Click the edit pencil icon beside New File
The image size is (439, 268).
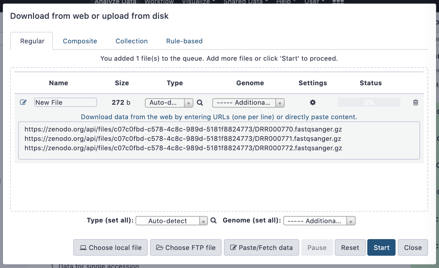coord(23,103)
